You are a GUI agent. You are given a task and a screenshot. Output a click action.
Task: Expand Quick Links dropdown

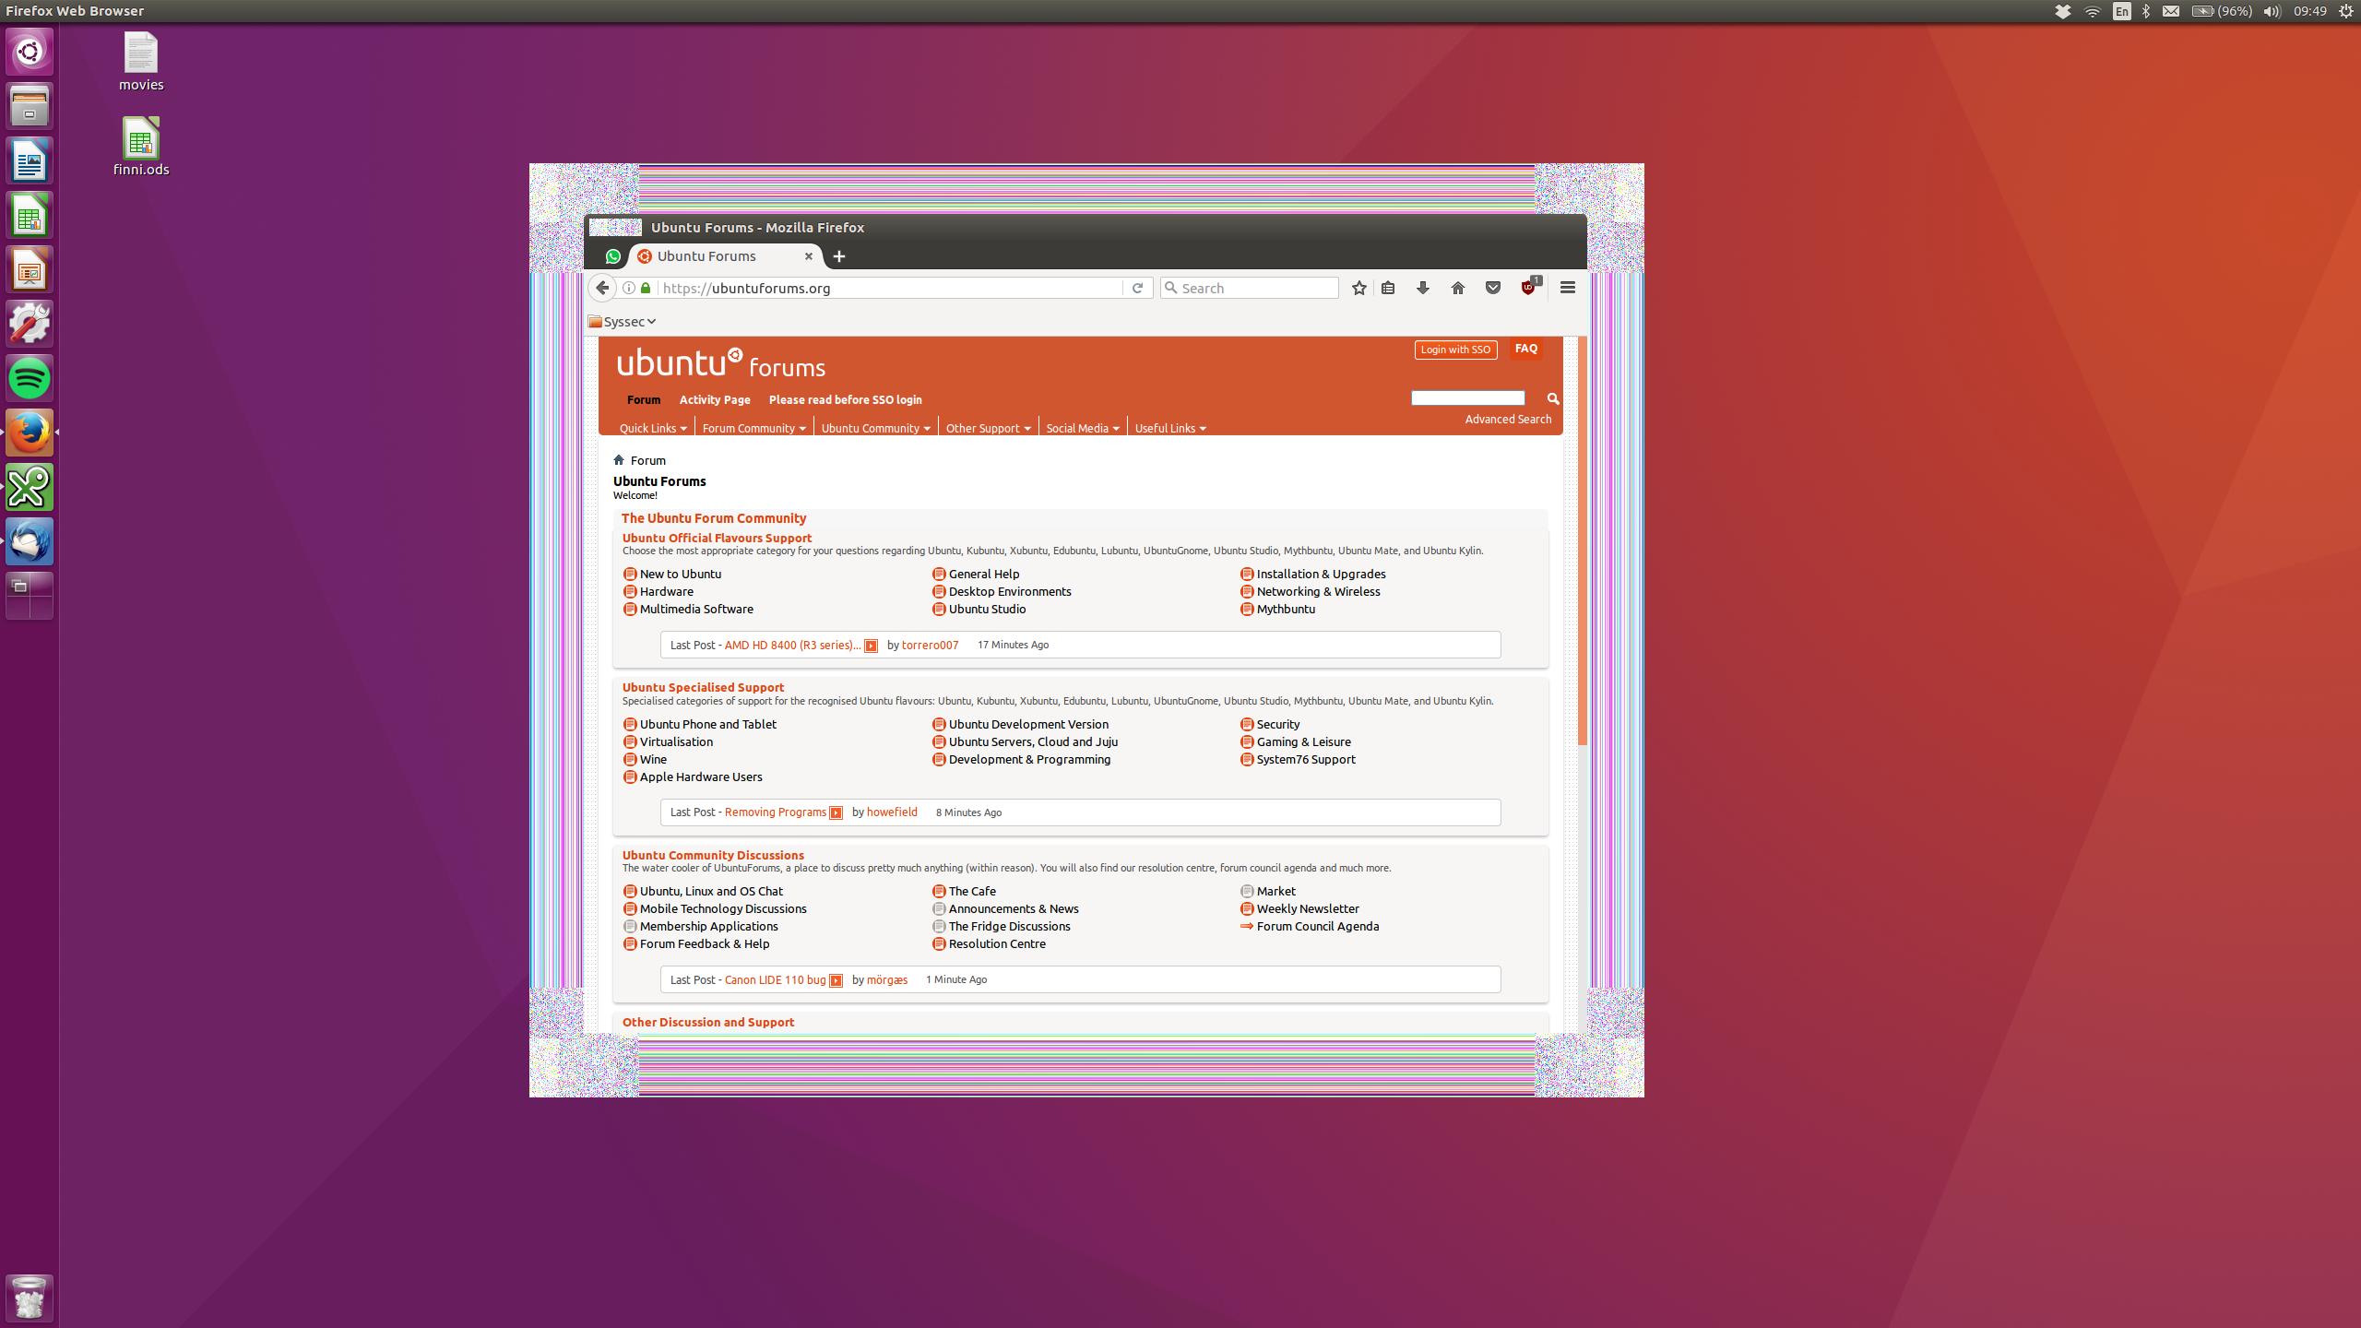pyautogui.click(x=653, y=428)
